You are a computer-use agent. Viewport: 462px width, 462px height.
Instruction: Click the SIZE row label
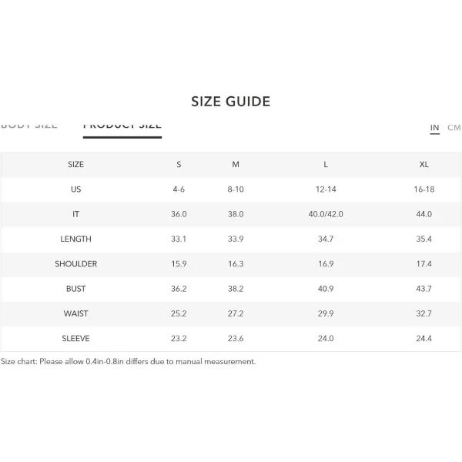(75, 165)
